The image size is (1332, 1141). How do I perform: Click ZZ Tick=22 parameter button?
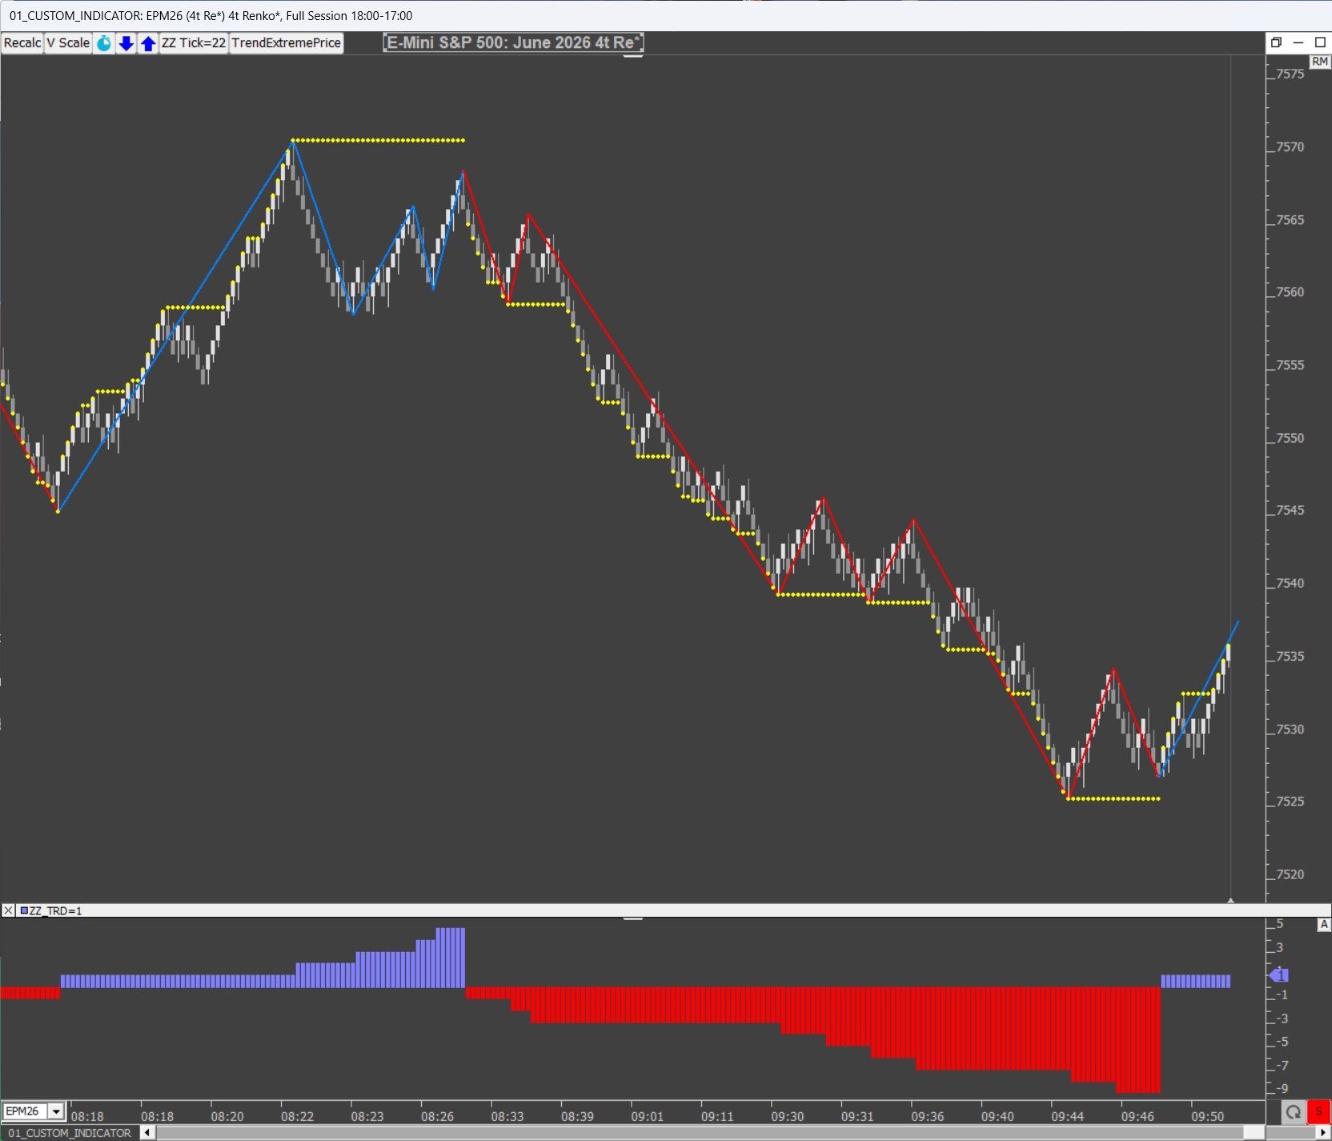194,43
